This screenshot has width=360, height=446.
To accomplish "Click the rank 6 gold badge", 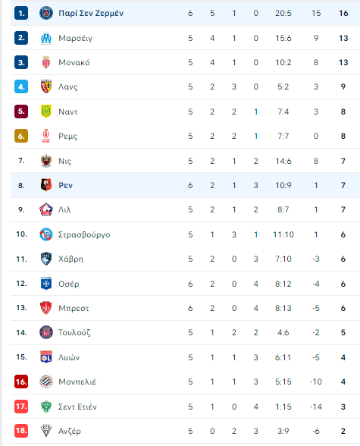I will coord(21,136).
